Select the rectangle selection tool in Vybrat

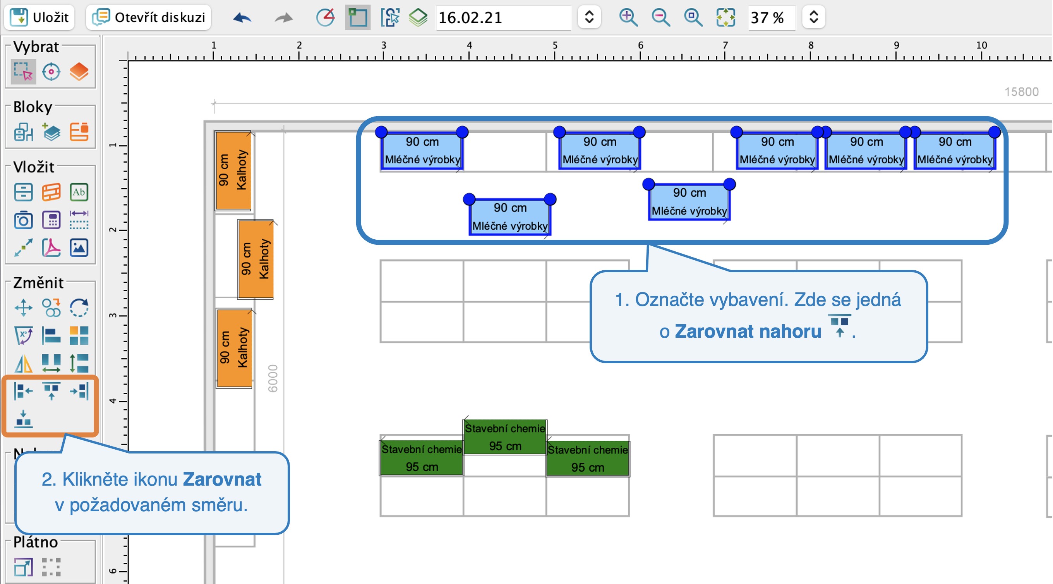(23, 72)
